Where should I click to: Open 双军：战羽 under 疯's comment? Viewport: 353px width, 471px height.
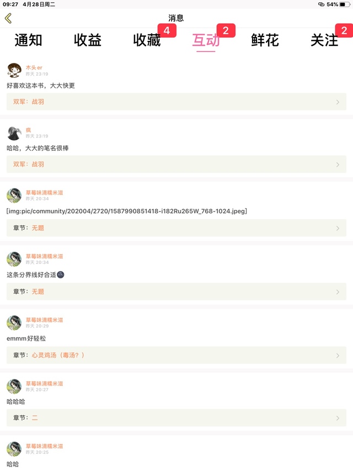click(176, 165)
